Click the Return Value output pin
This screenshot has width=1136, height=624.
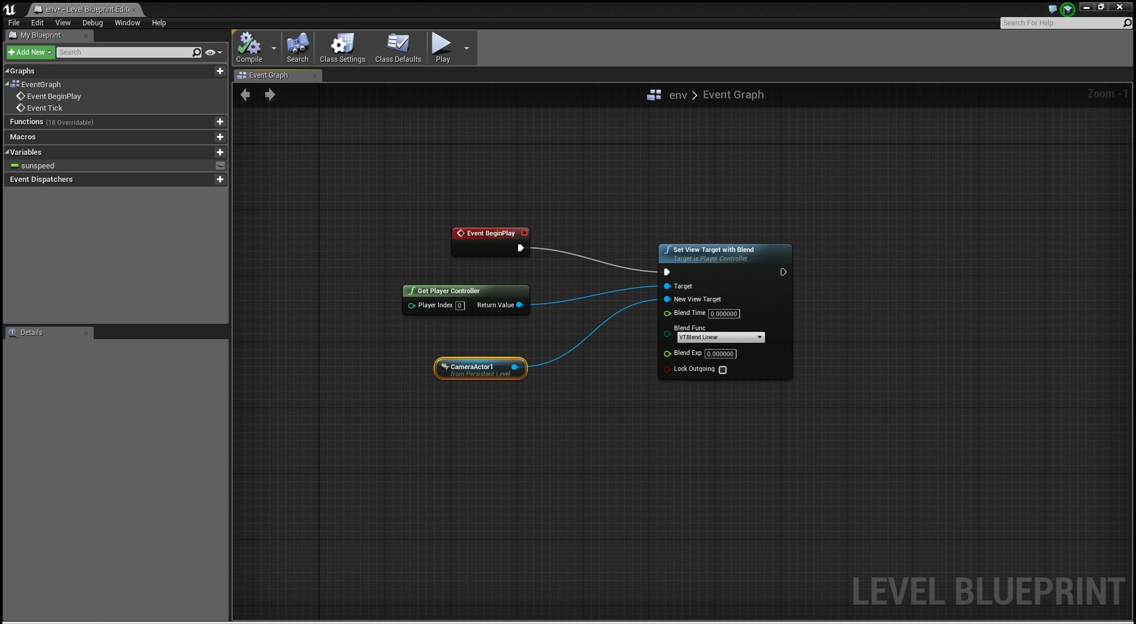coord(519,305)
